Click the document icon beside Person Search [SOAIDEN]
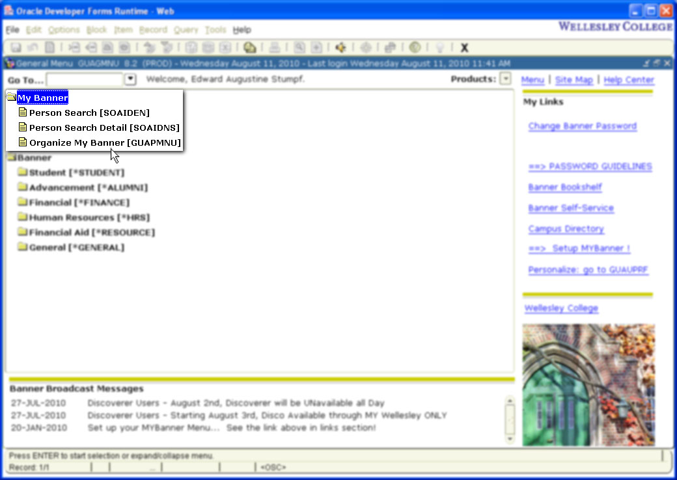Image resolution: width=677 pixels, height=480 pixels. pos(23,113)
